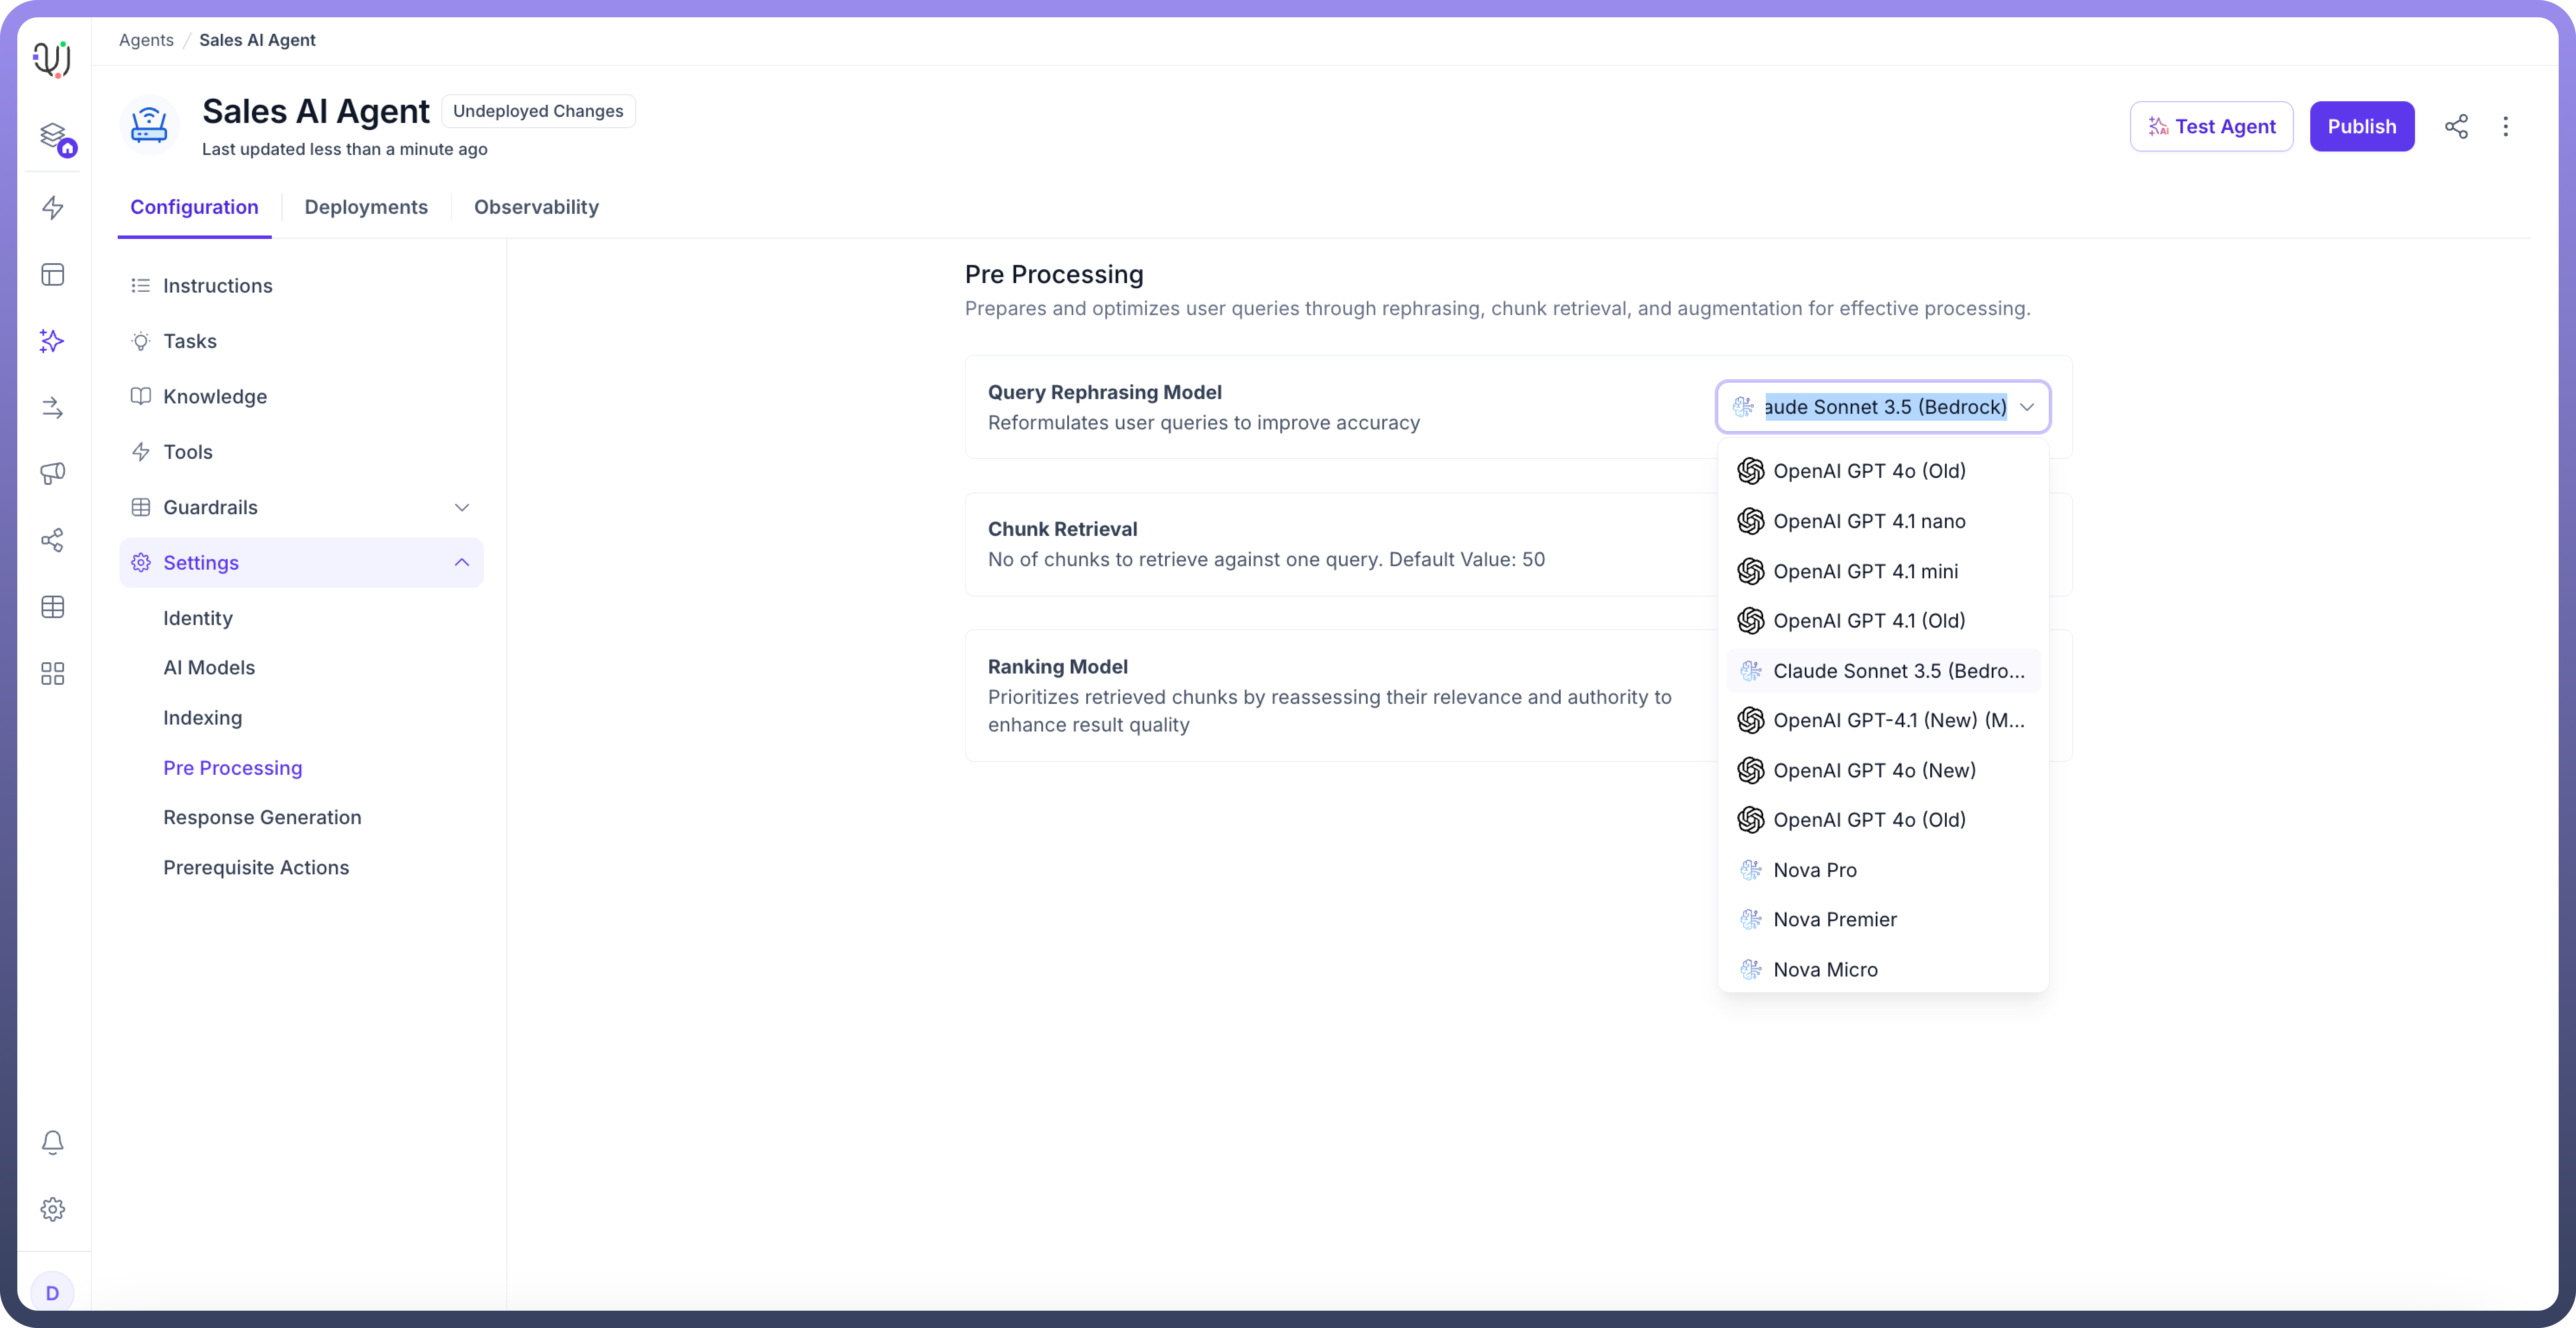Open the Observability tab

[536, 207]
